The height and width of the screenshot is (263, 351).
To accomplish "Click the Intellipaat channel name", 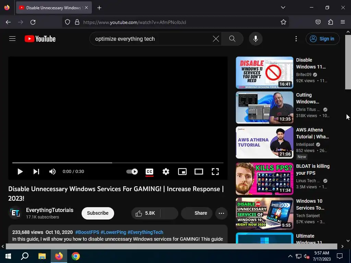I will (305, 144).
